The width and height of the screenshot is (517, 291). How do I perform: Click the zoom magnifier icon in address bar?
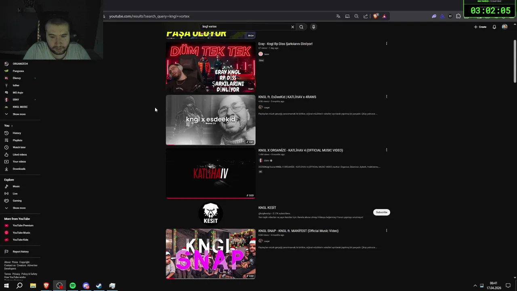pyautogui.click(x=356, y=16)
